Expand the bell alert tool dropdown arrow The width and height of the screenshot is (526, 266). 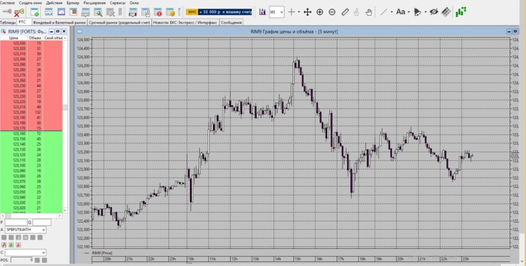[425, 12]
